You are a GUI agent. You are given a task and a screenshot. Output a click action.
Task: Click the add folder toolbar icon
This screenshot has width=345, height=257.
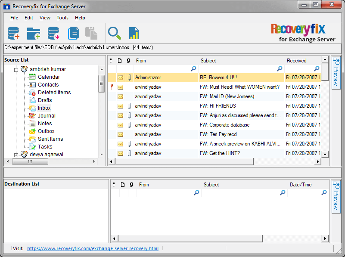(34, 33)
